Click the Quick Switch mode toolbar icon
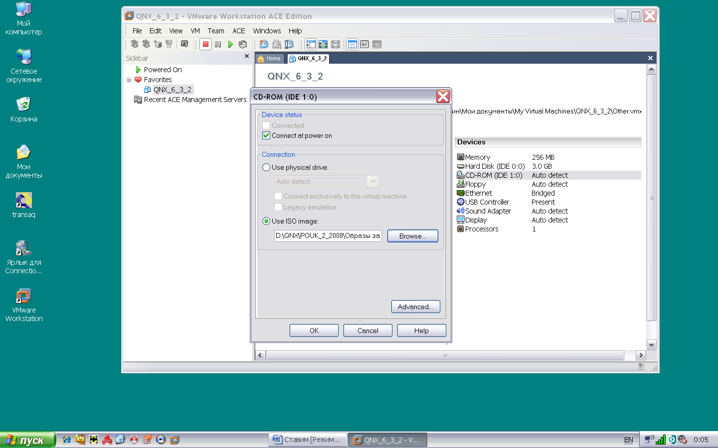The image size is (718, 448). (323, 44)
